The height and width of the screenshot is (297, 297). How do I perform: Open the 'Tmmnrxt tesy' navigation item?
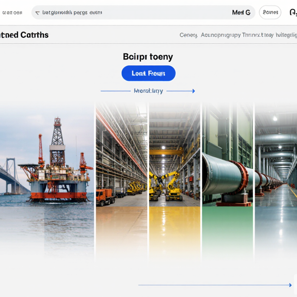click(x=258, y=35)
